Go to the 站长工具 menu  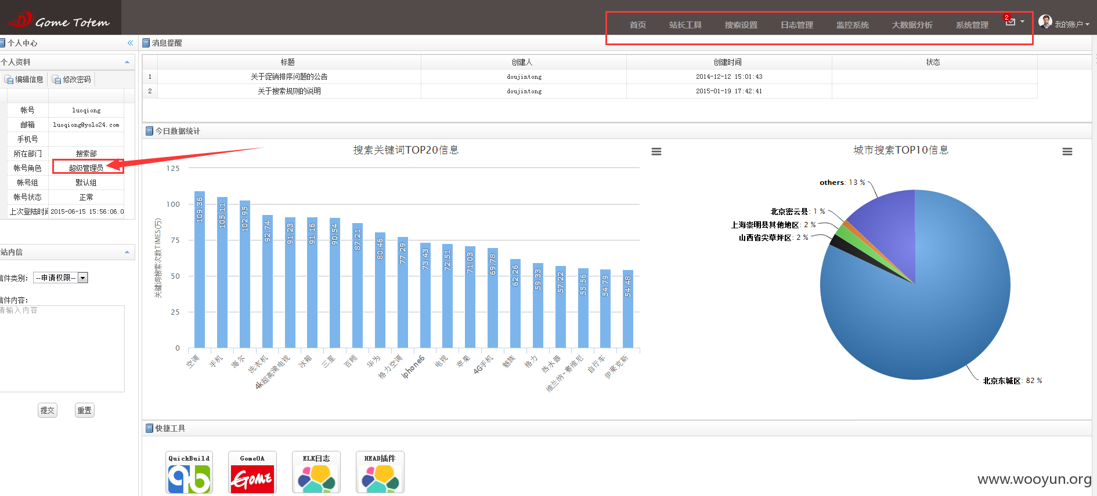685,25
